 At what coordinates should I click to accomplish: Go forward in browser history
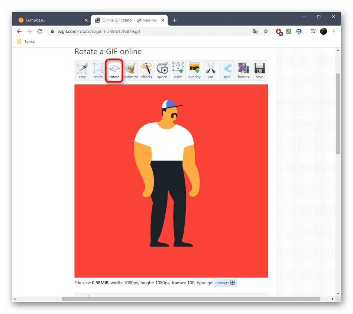[29, 31]
